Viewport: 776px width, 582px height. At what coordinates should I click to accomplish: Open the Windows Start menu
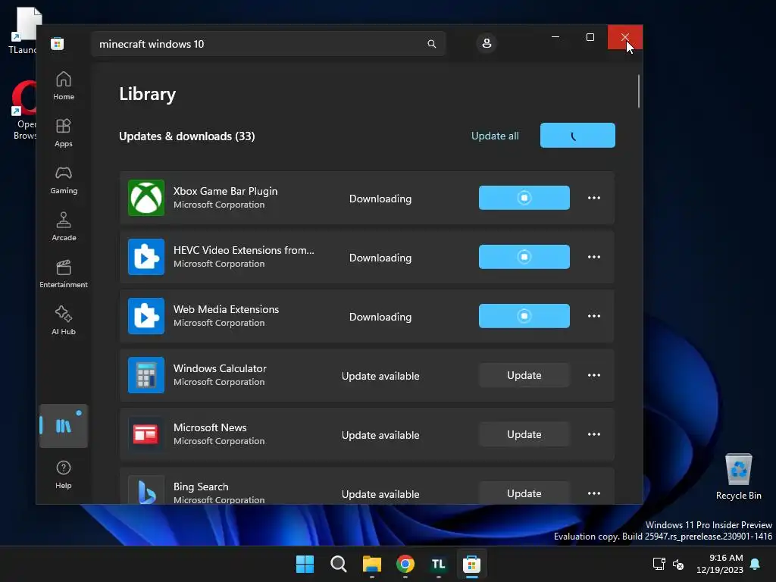(x=305, y=564)
